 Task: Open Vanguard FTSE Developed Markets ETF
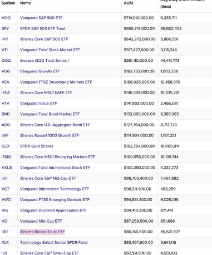(56, 82)
